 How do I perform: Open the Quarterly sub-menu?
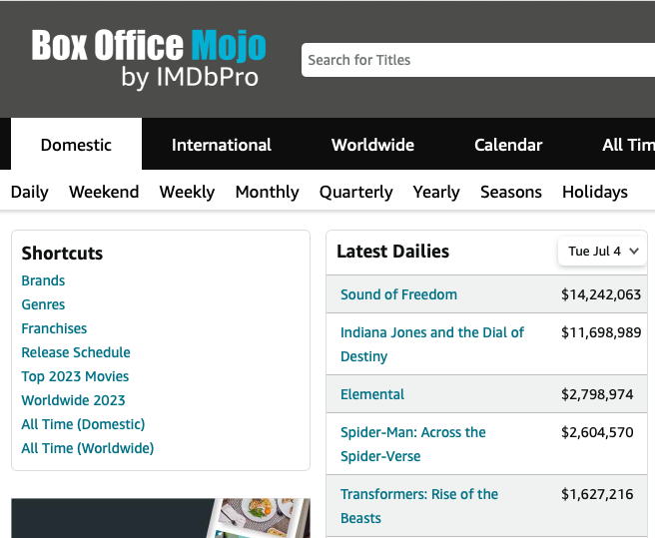[x=355, y=192]
